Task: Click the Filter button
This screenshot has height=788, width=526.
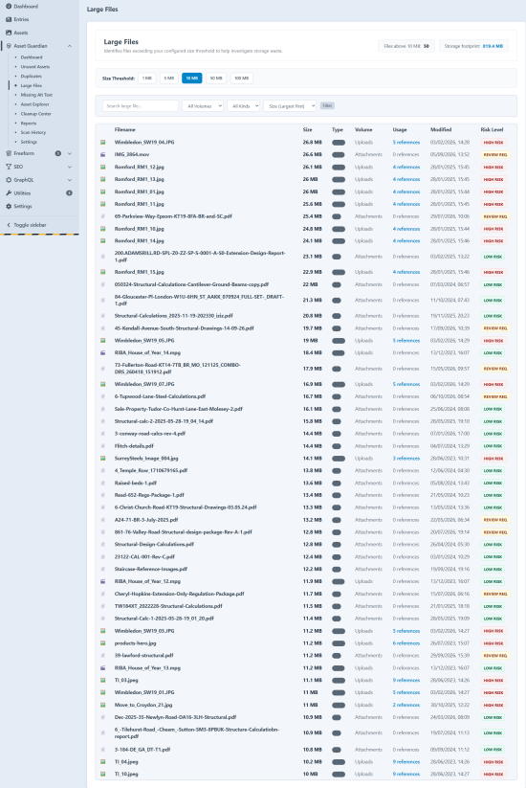Action: (327, 105)
